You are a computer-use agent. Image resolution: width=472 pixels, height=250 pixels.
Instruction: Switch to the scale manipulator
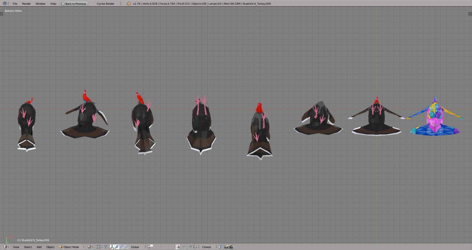click(127, 247)
